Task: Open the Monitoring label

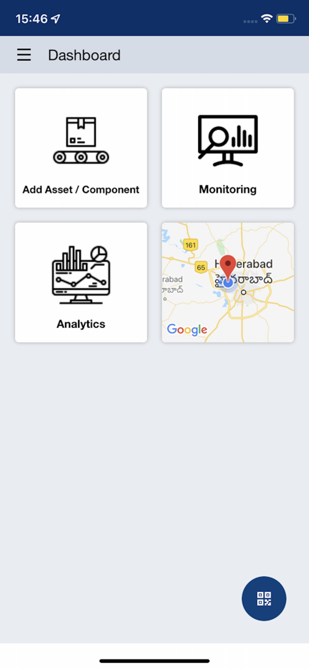Action: [228, 189]
